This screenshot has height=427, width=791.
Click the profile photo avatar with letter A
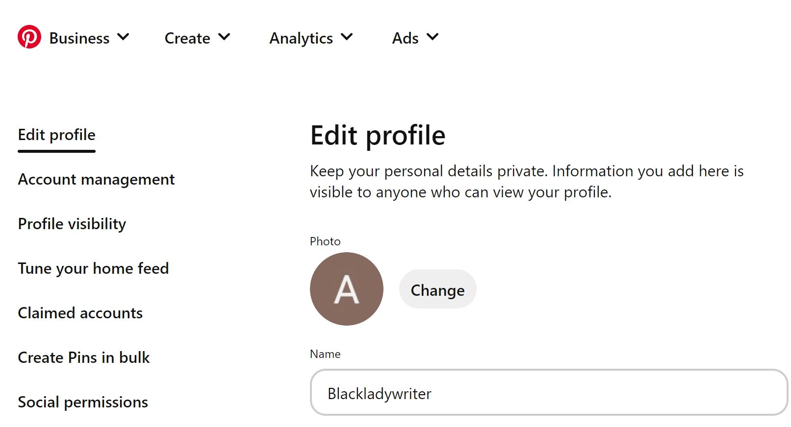pos(347,289)
